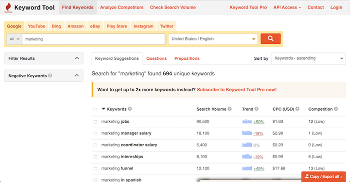This screenshot has width=350, height=182.
Task: Switch to the Amazon tab
Action: pyautogui.click(x=75, y=26)
